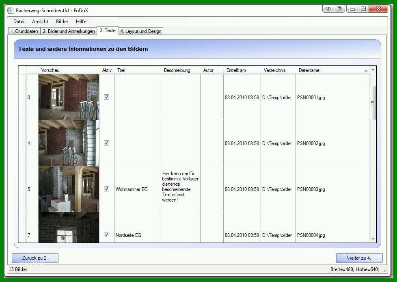
Task: Click the Breite=480; Höhe=640 status text
Action: [x=354, y=269]
